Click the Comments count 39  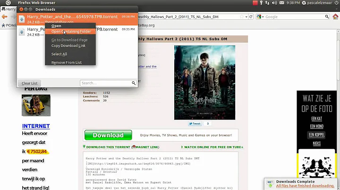(x=105, y=100)
